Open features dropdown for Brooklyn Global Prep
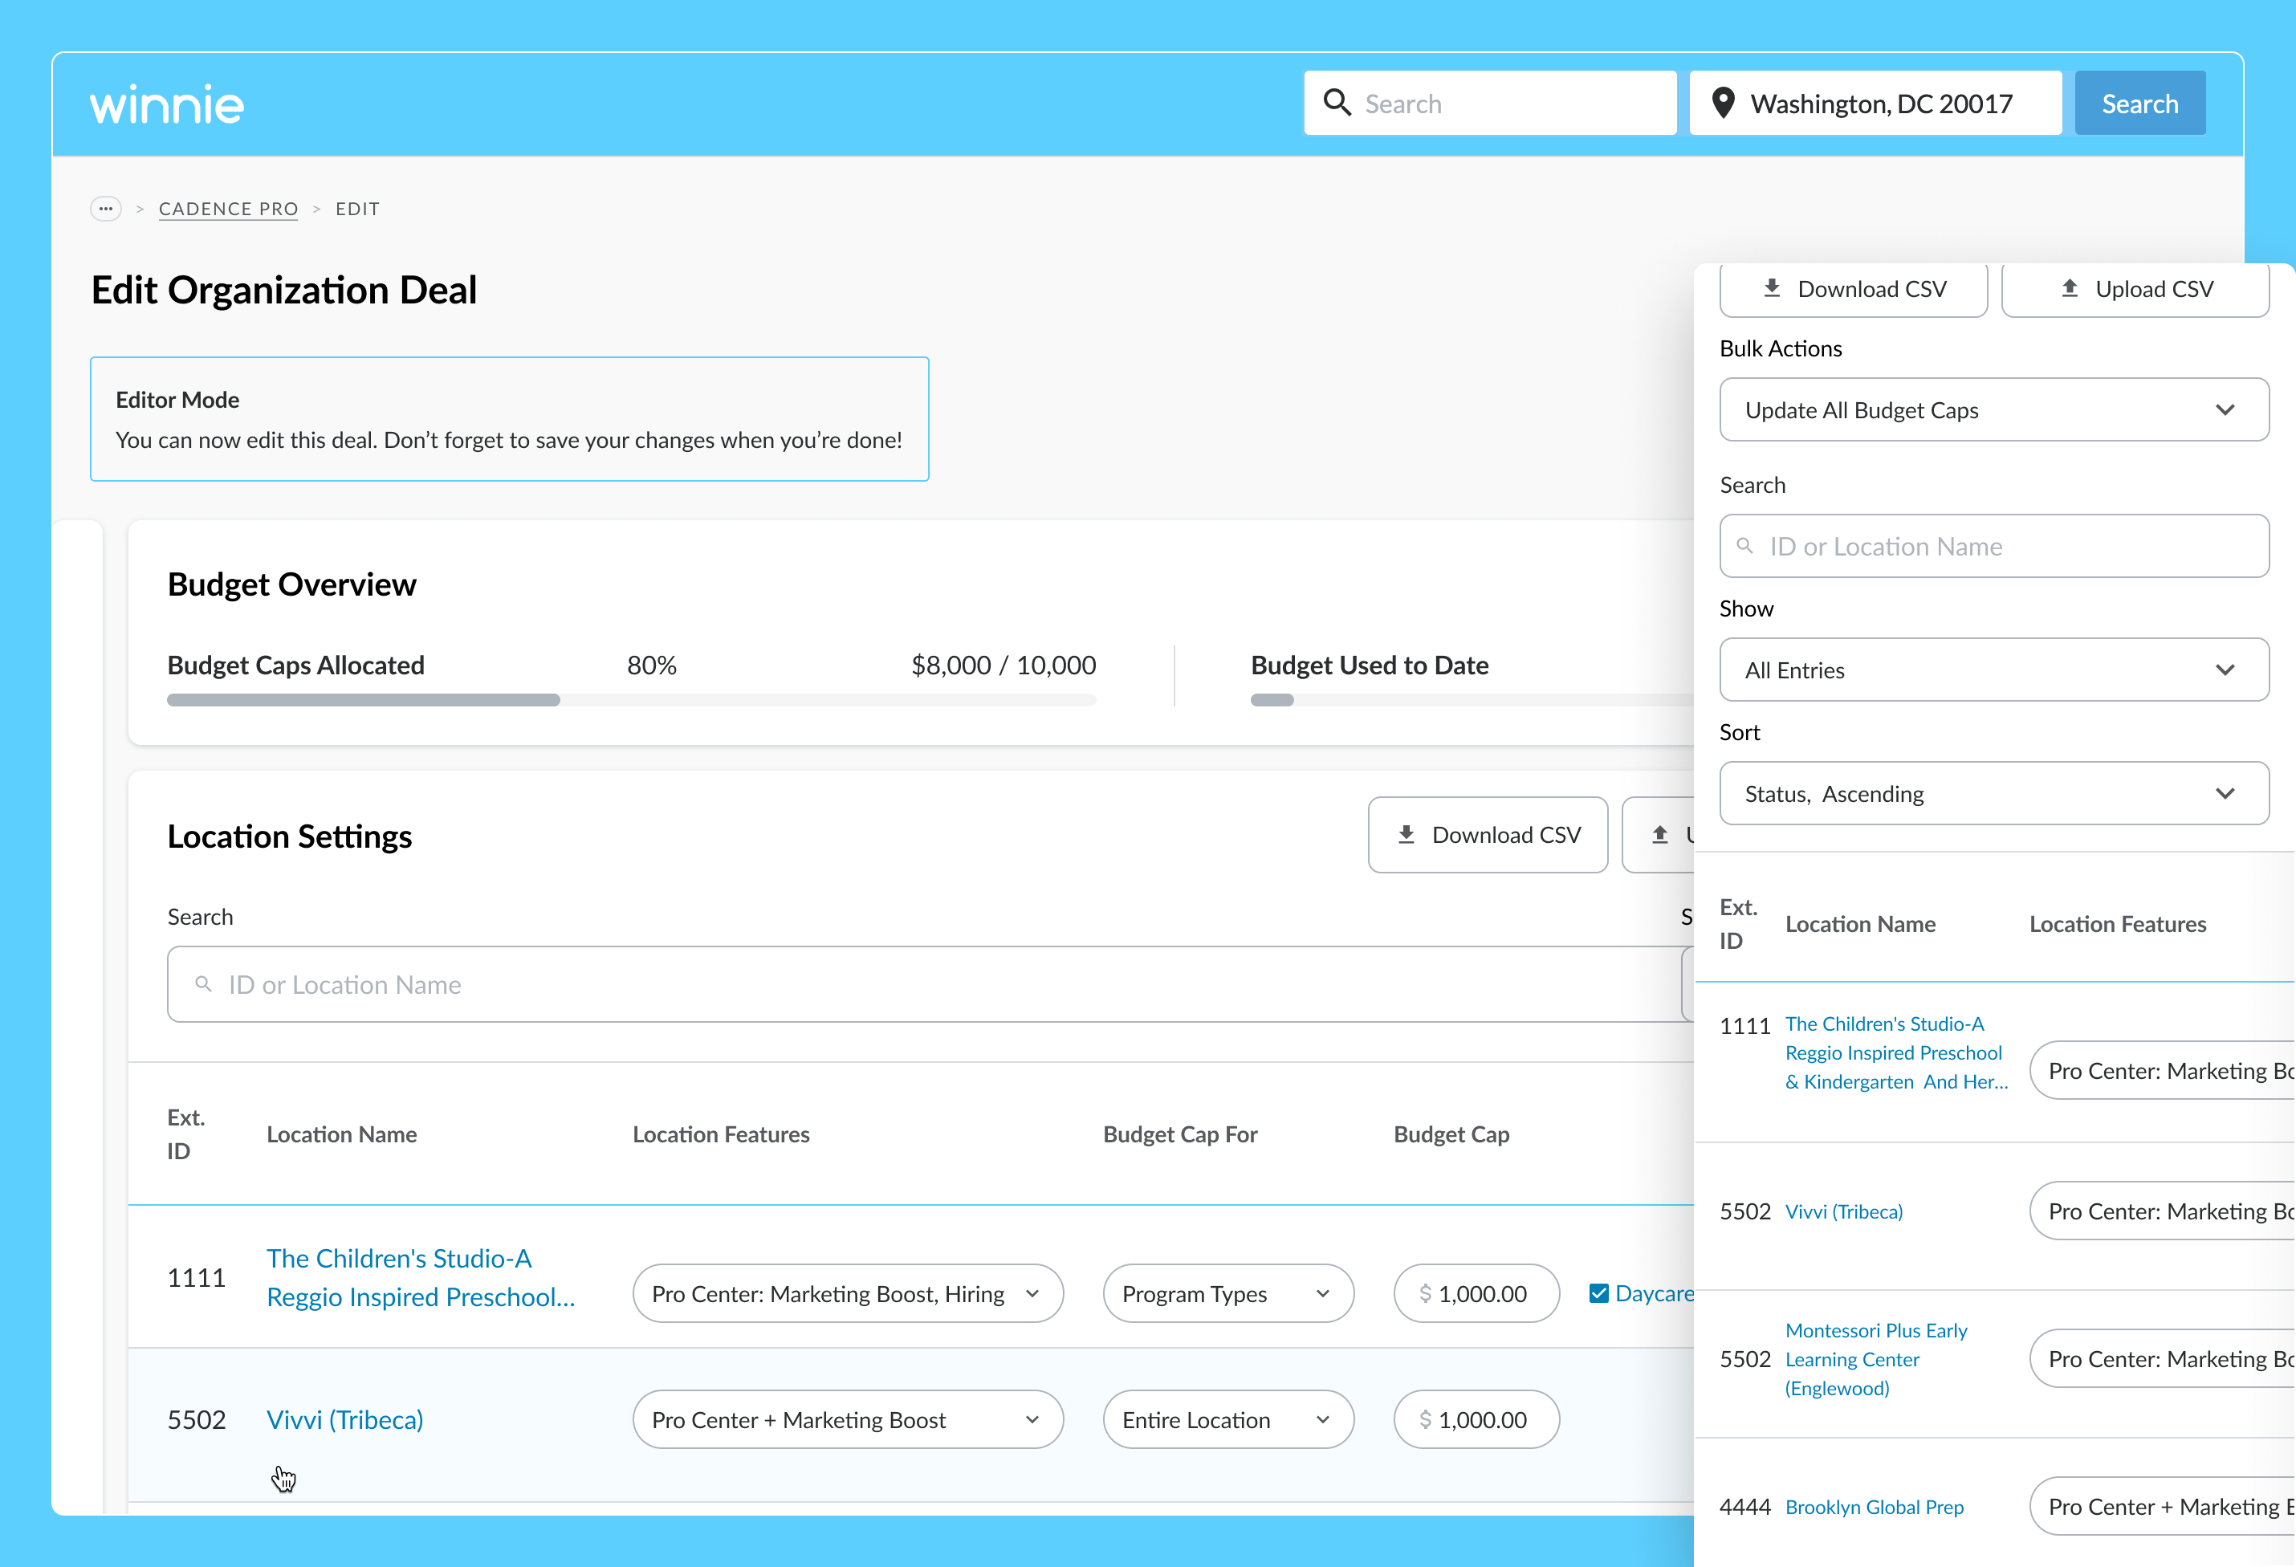This screenshot has height=1567, width=2296. pyautogui.click(x=2162, y=1507)
